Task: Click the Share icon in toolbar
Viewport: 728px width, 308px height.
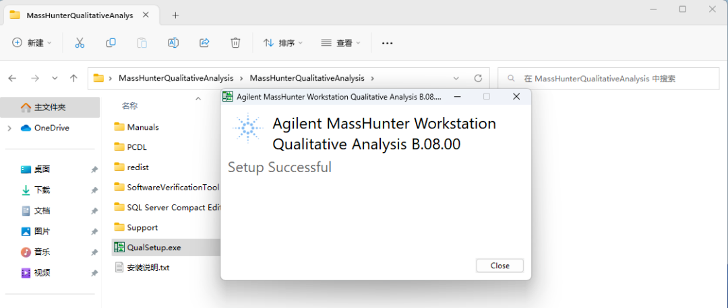Action: 204,43
